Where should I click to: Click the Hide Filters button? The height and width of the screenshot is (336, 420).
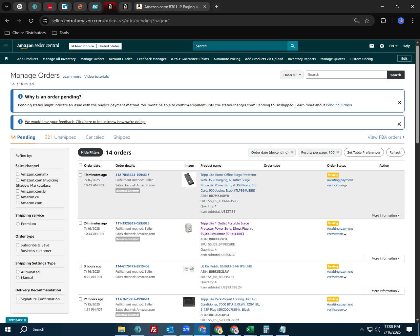[90, 152]
